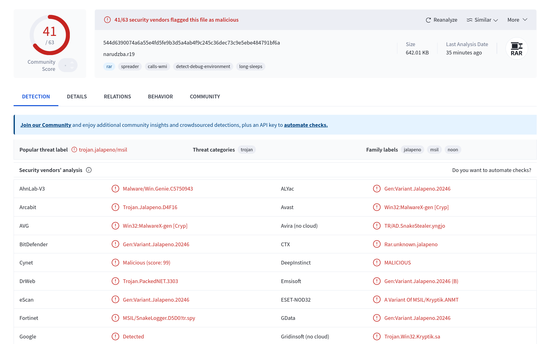Viewport: 546px width, 344px height.
Task: Click the jalapeno family label chip
Action: (412, 150)
